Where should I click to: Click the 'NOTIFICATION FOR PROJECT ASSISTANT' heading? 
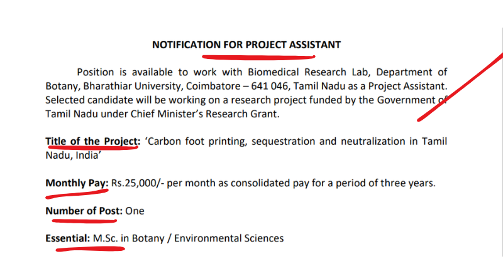tap(246, 45)
